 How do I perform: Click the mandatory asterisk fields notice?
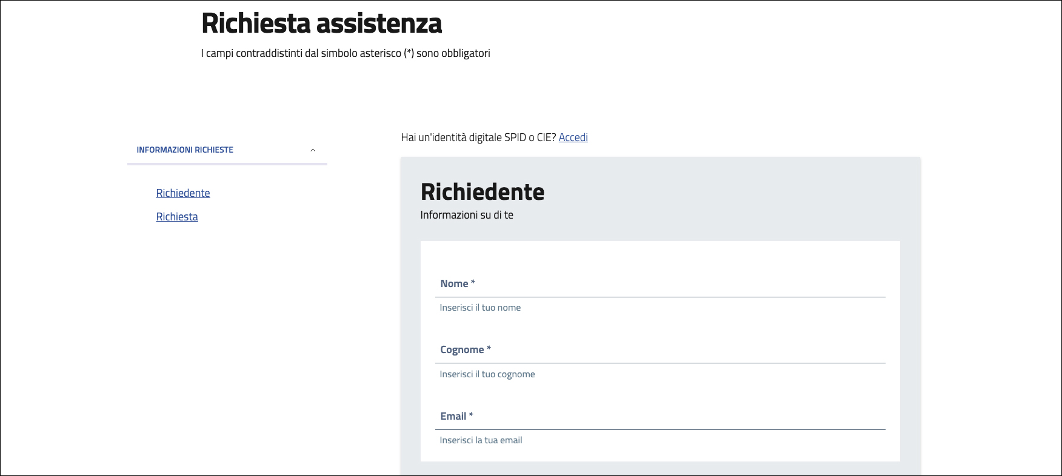pos(346,53)
